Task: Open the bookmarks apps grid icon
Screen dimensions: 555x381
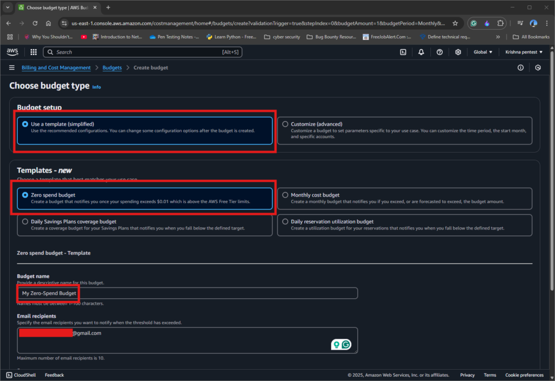Action: click(10, 37)
